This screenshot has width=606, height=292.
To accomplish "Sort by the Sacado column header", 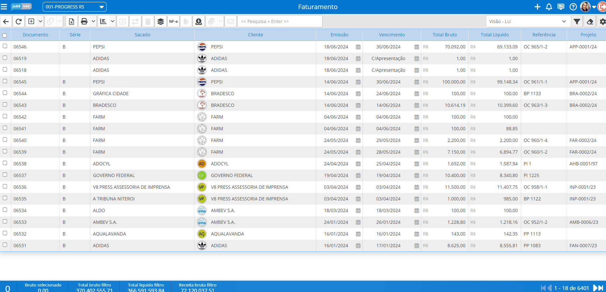I will (142, 35).
